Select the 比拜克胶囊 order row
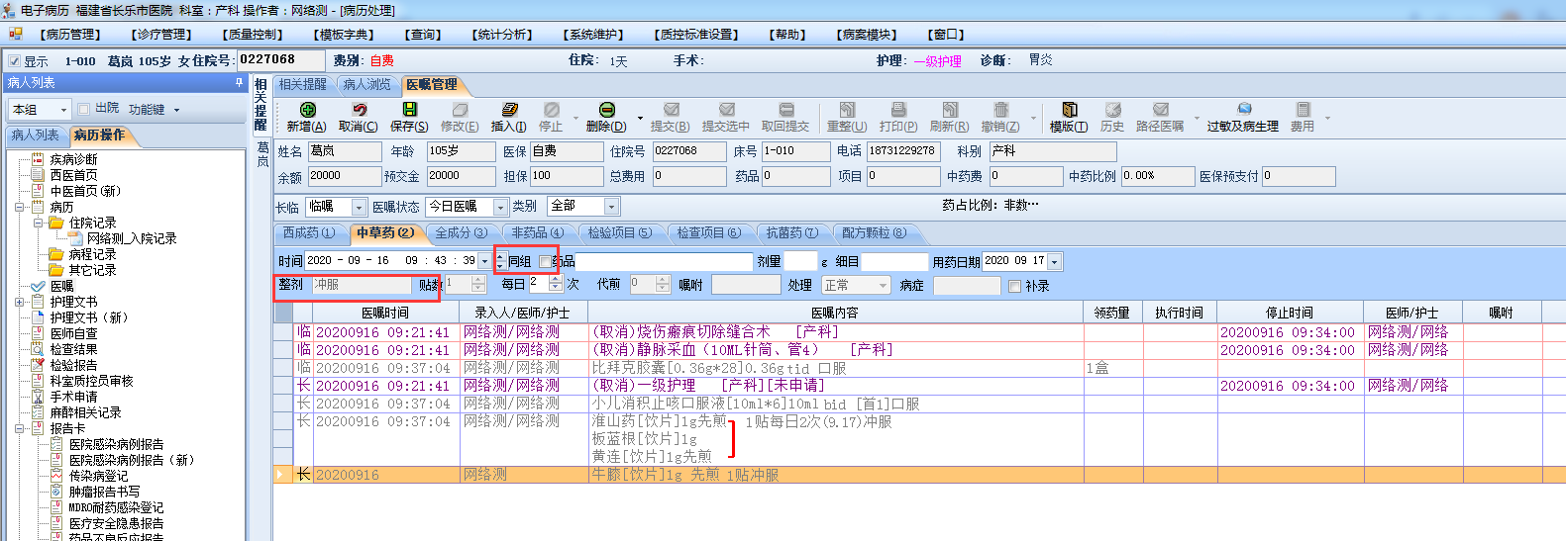This screenshot has width=1566, height=541. click(x=919, y=368)
